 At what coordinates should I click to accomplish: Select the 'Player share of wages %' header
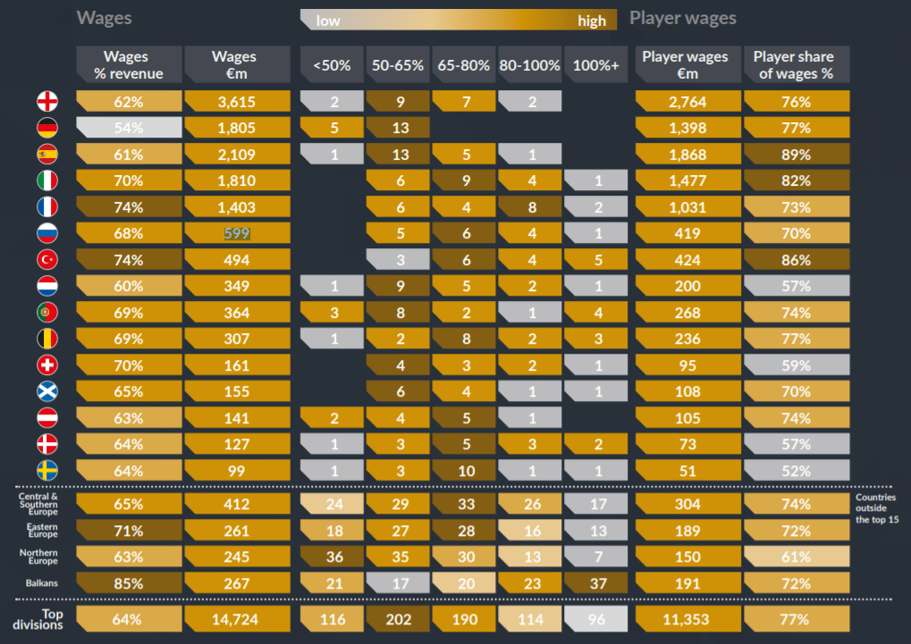(x=796, y=65)
